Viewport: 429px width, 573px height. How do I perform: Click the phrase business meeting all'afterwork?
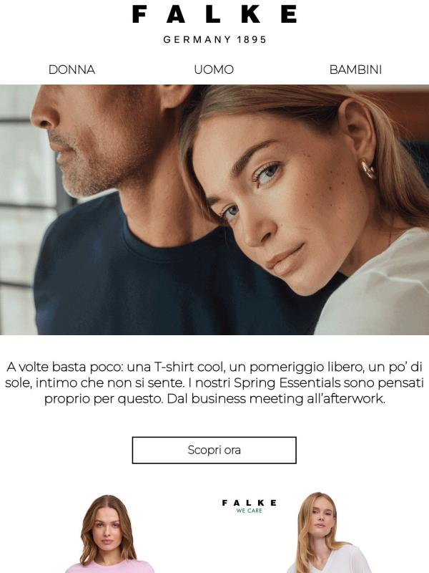(x=288, y=399)
